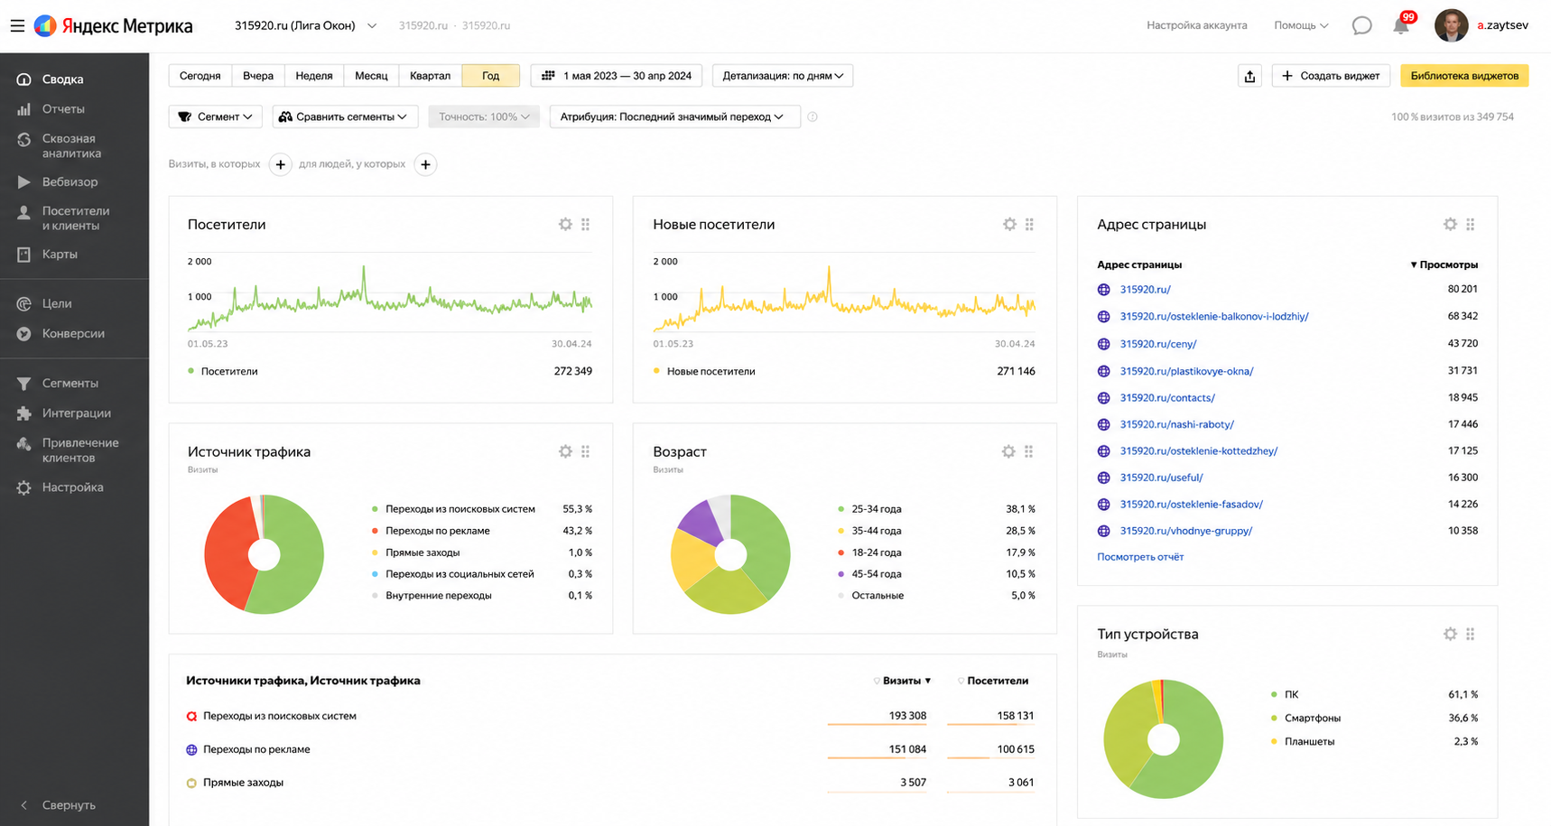
Task: Click the light-green slice of device pie
Action: (x=1124, y=731)
